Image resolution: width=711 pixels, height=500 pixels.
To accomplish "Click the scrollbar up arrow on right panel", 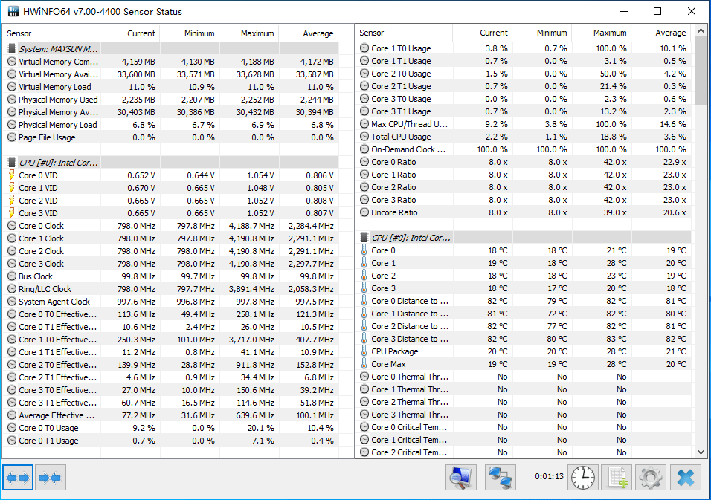I will [x=701, y=30].
